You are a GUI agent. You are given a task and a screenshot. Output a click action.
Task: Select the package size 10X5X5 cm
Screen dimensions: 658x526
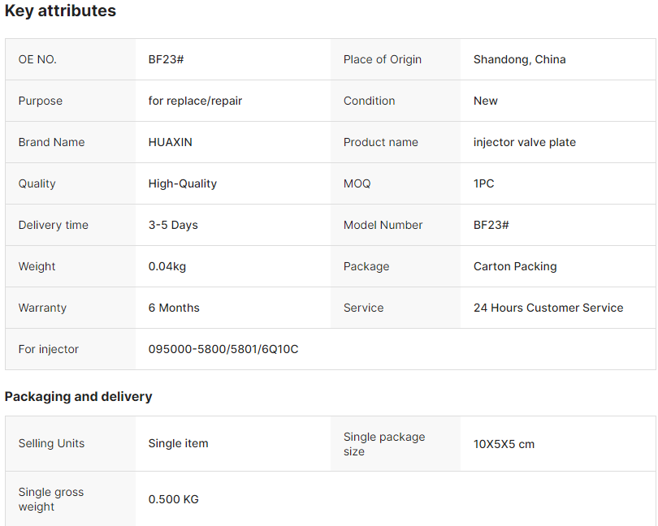(504, 445)
